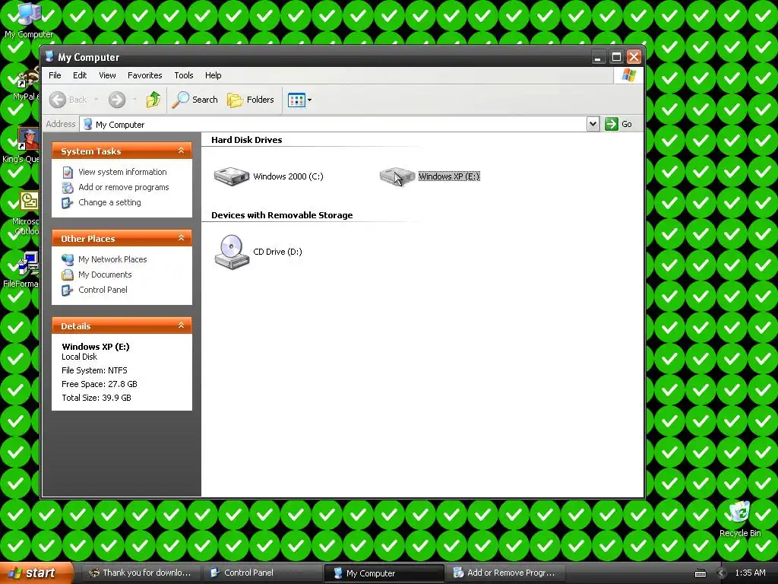Select the Windows 2000 (C:) drive icon
Image resolution: width=778 pixels, height=584 pixels.
[x=231, y=176]
